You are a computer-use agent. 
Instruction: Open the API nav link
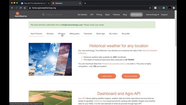(92, 15)
